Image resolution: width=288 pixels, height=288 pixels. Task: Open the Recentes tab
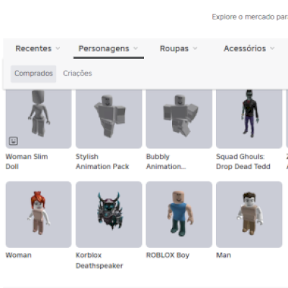pyautogui.click(x=33, y=48)
